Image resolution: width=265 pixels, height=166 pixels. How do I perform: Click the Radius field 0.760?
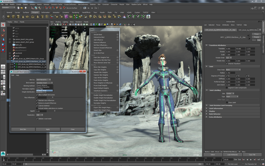[230, 73]
